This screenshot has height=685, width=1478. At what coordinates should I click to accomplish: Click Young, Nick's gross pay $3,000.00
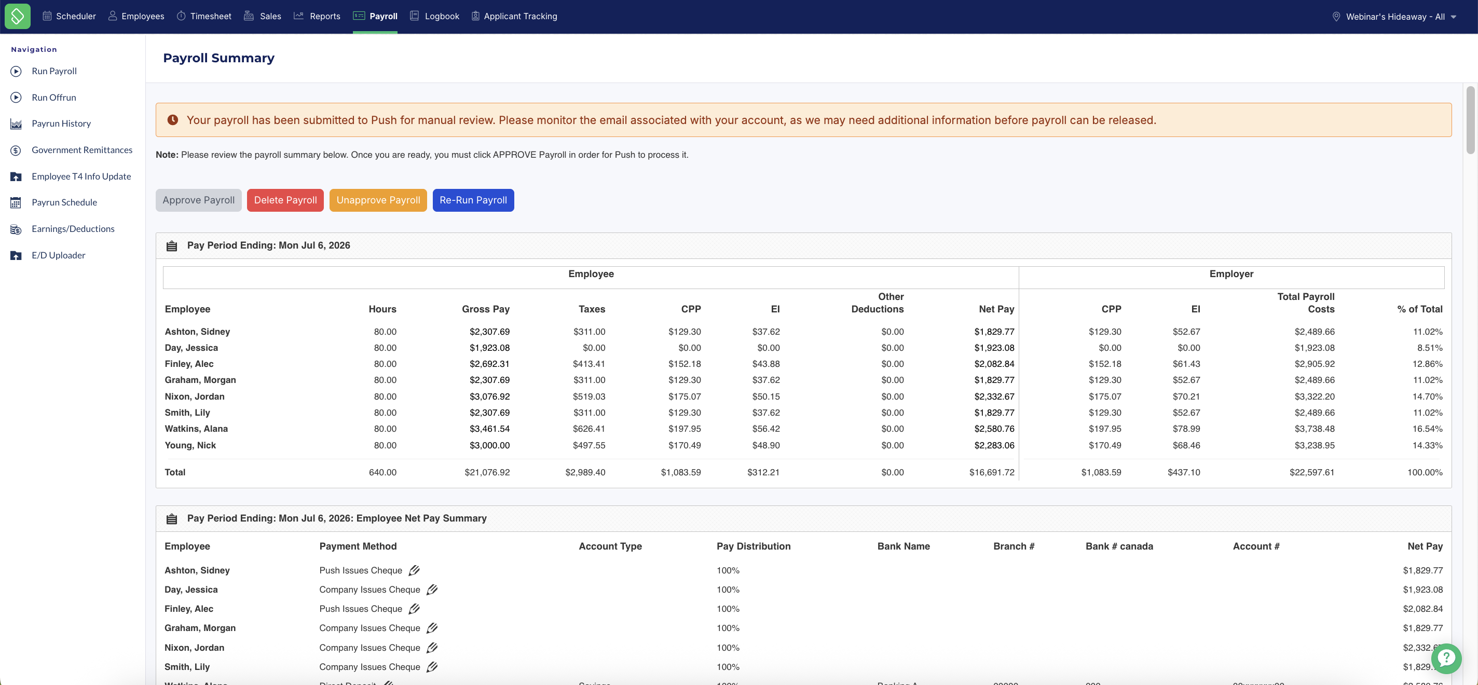[489, 445]
